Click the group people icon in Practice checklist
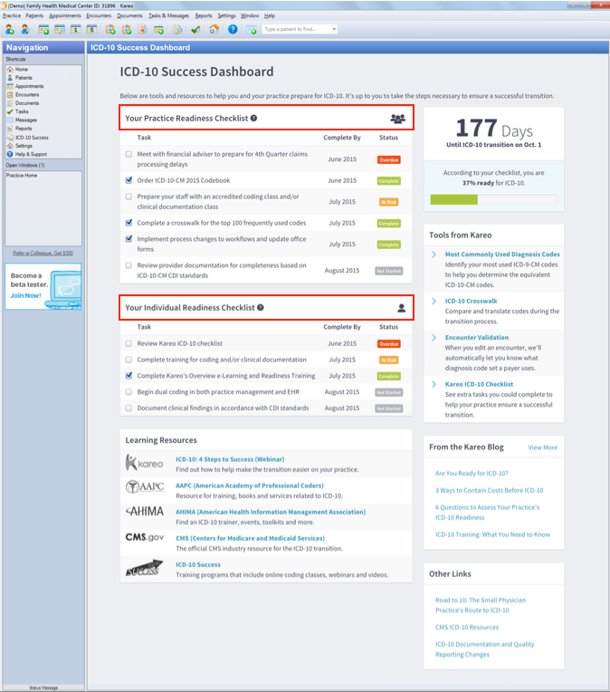 [397, 119]
